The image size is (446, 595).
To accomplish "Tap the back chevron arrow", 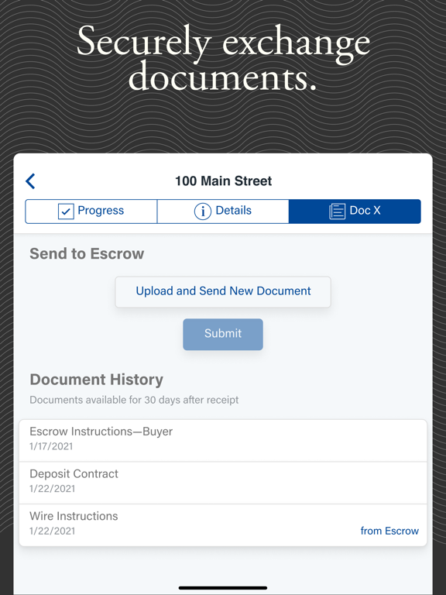I will (30, 181).
